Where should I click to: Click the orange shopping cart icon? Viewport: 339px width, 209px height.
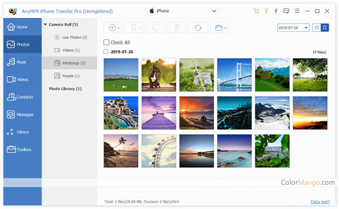(256, 11)
